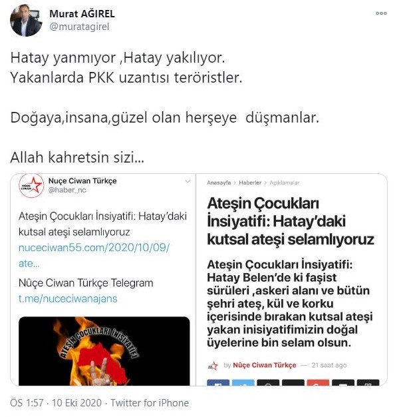Open the t.me/nuceciwanajans Telegram link

(68, 299)
